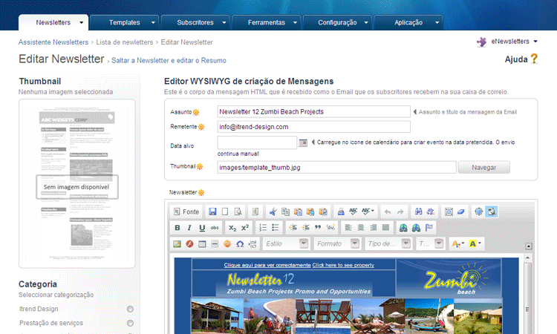
Task: Open the Subscritores tab
Action: click(195, 23)
